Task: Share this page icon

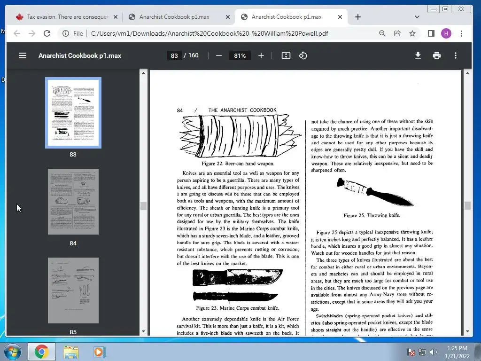Action: click(x=397, y=33)
